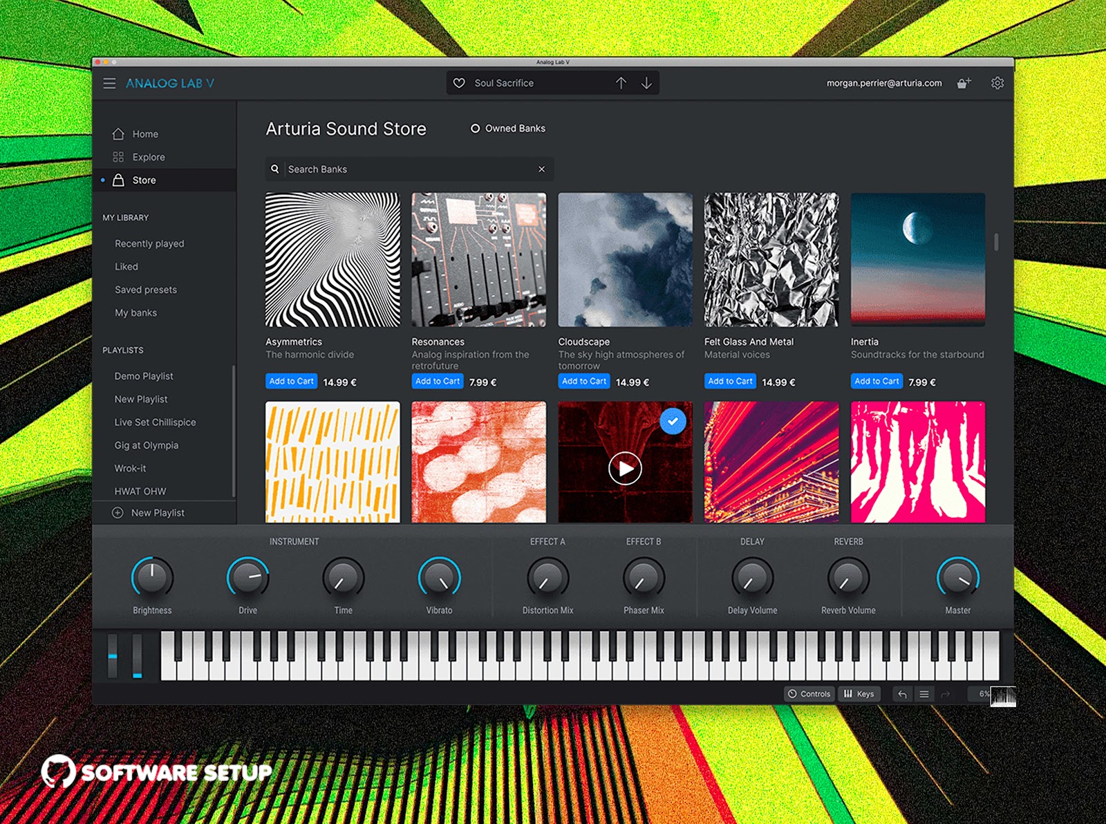Click the search magnifier icon
Image resolution: width=1106 pixels, height=824 pixels.
(x=275, y=169)
